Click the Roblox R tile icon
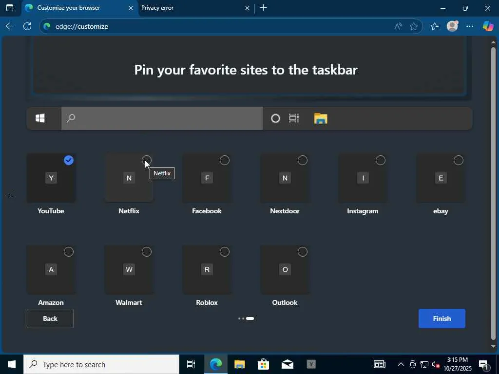Screen dimensions: 499x374 click(x=207, y=269)
